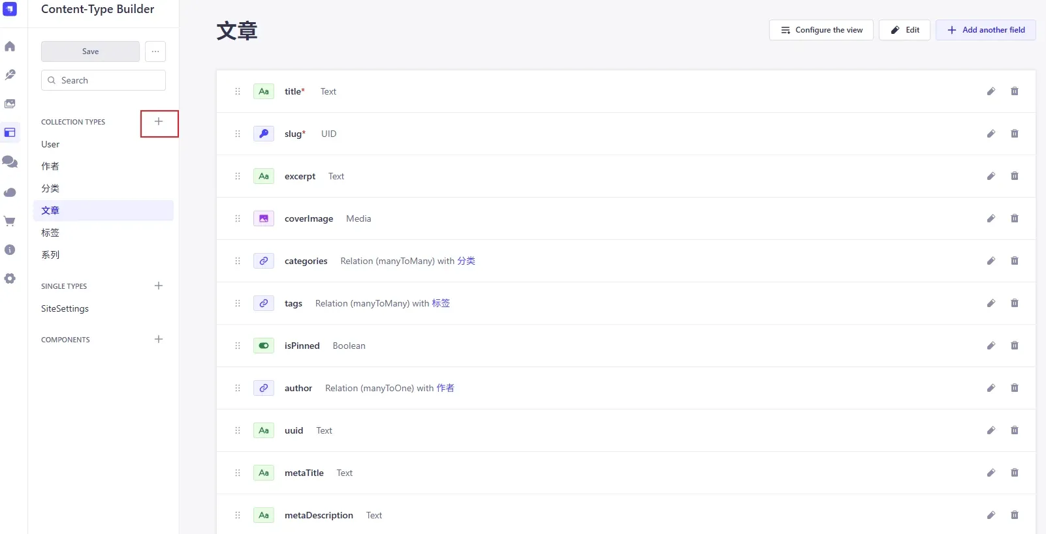Click the Save button
The width and height of the screenshot is (1046, 534).
click(x=90, y=52)
